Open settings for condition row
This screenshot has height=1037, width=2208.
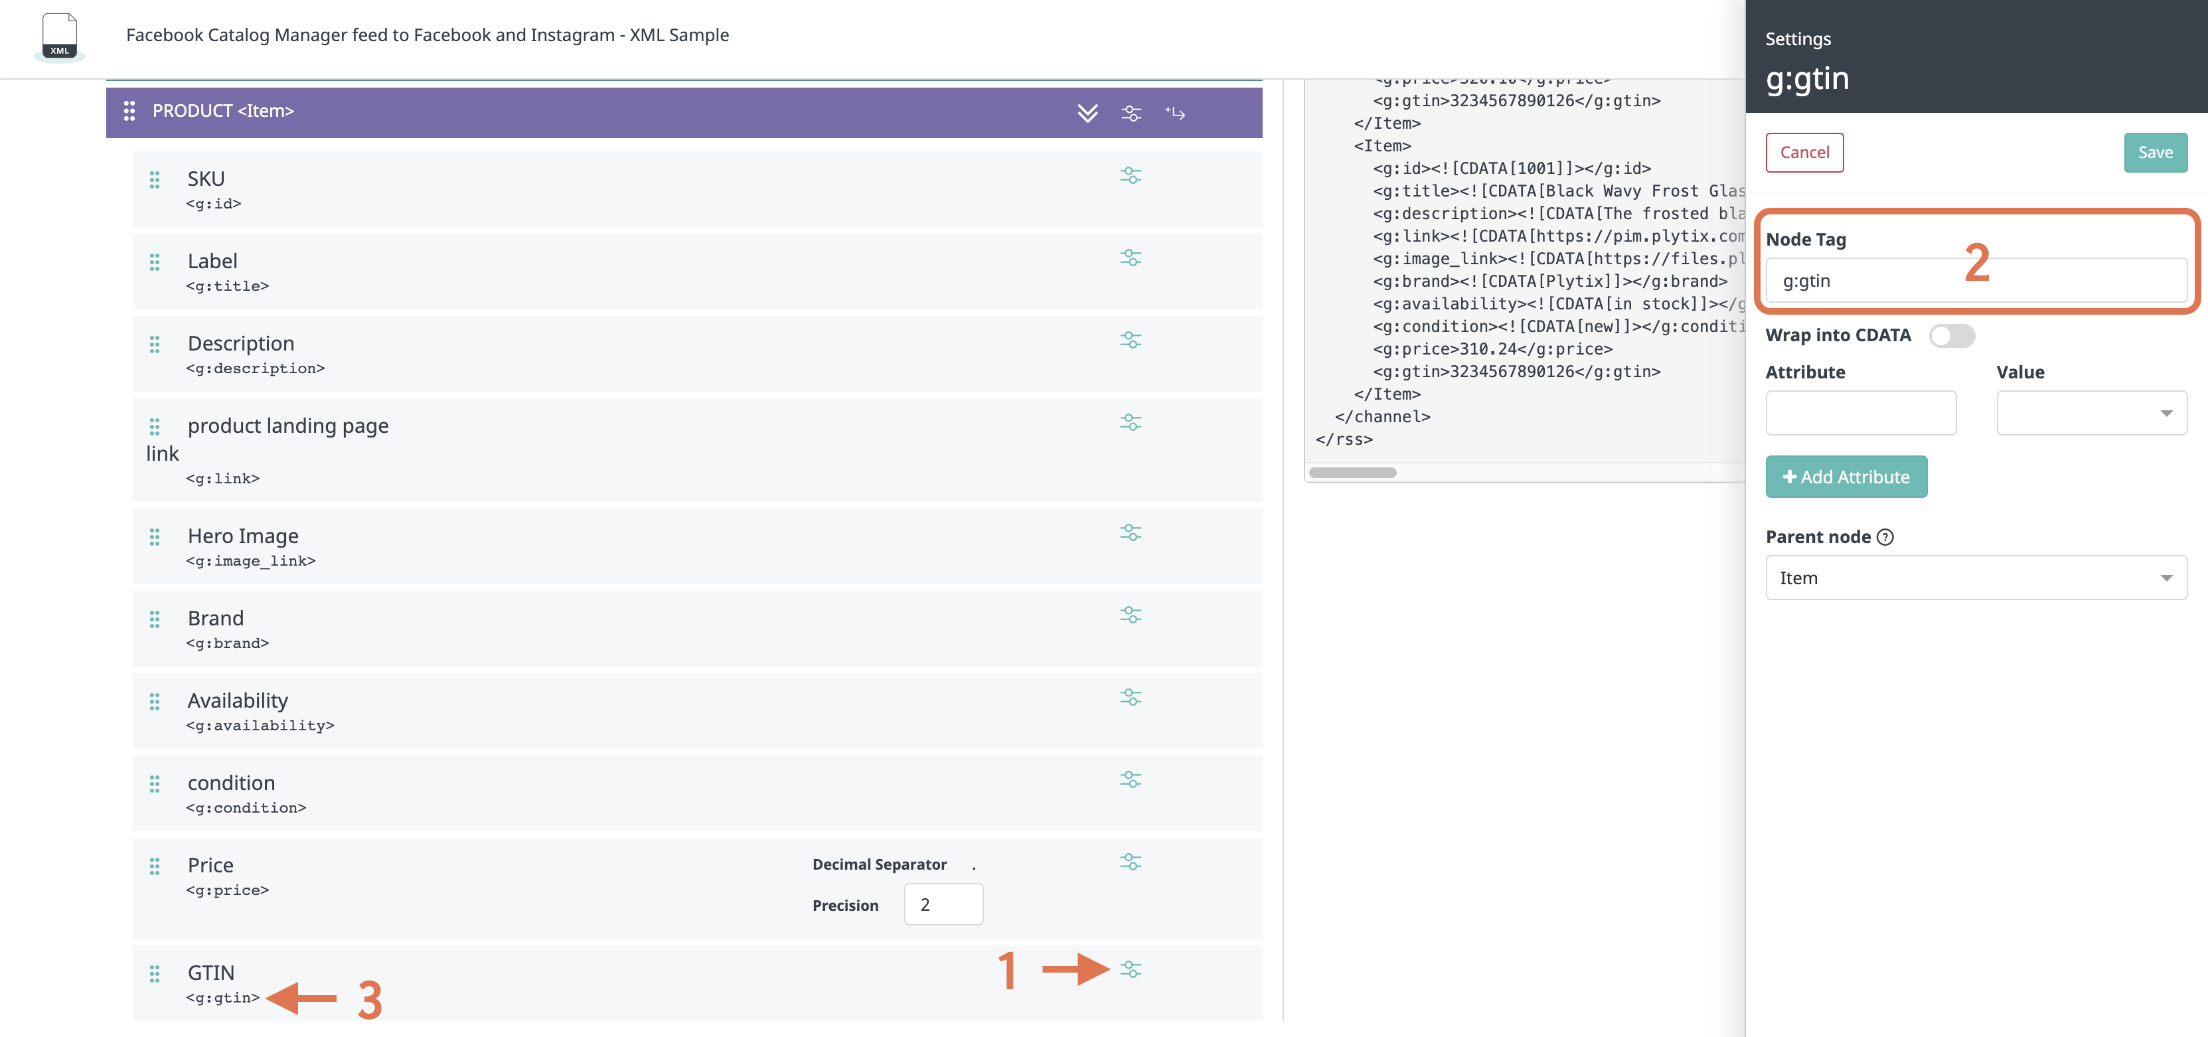click(1130, 779)
